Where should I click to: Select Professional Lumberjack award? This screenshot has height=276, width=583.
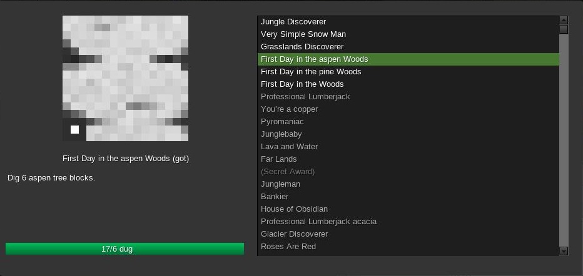(305, 97)
